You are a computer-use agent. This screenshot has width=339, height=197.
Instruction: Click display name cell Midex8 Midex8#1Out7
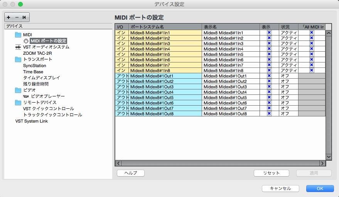pos(231,108)
